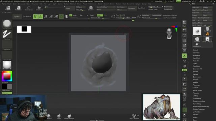Open the Material menu
216x121 pixels.
tap(73, 4)
